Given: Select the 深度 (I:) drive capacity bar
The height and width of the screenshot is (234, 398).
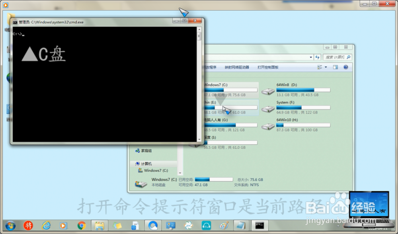Looking at the screenshot, I should click(x=230, y=142).
